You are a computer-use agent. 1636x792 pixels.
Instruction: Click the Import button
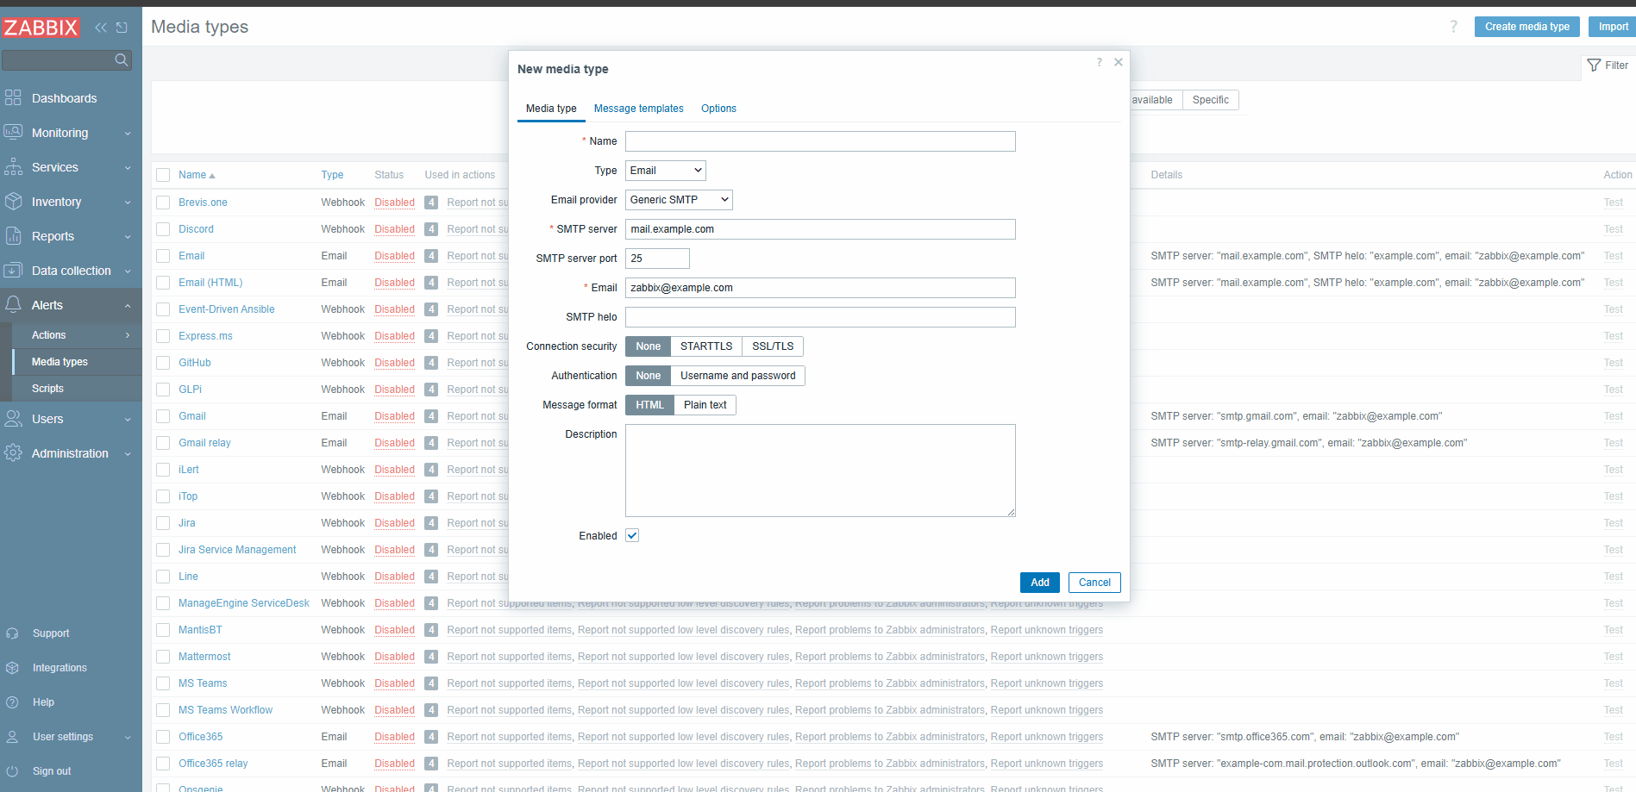[1613, 27]
